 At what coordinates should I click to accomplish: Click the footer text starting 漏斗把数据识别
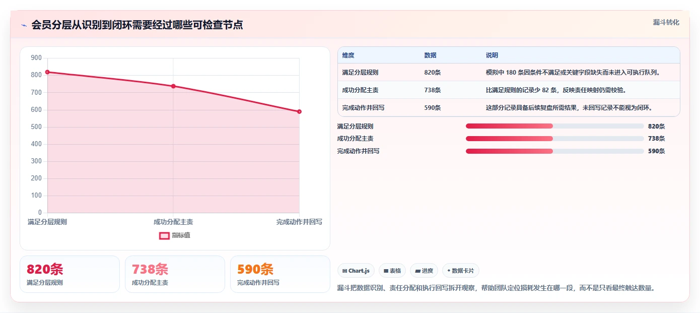tap(496, 288)
